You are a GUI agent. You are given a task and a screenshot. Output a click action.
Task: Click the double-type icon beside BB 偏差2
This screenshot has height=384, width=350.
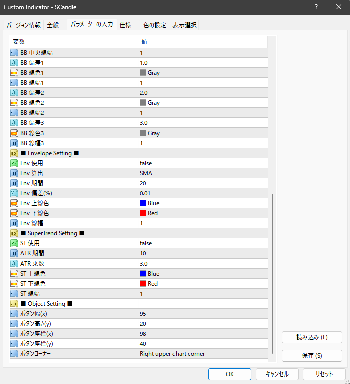14,93
